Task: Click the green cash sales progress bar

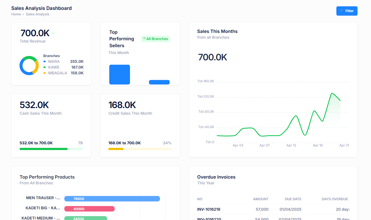Action: (x=43, y=149)
